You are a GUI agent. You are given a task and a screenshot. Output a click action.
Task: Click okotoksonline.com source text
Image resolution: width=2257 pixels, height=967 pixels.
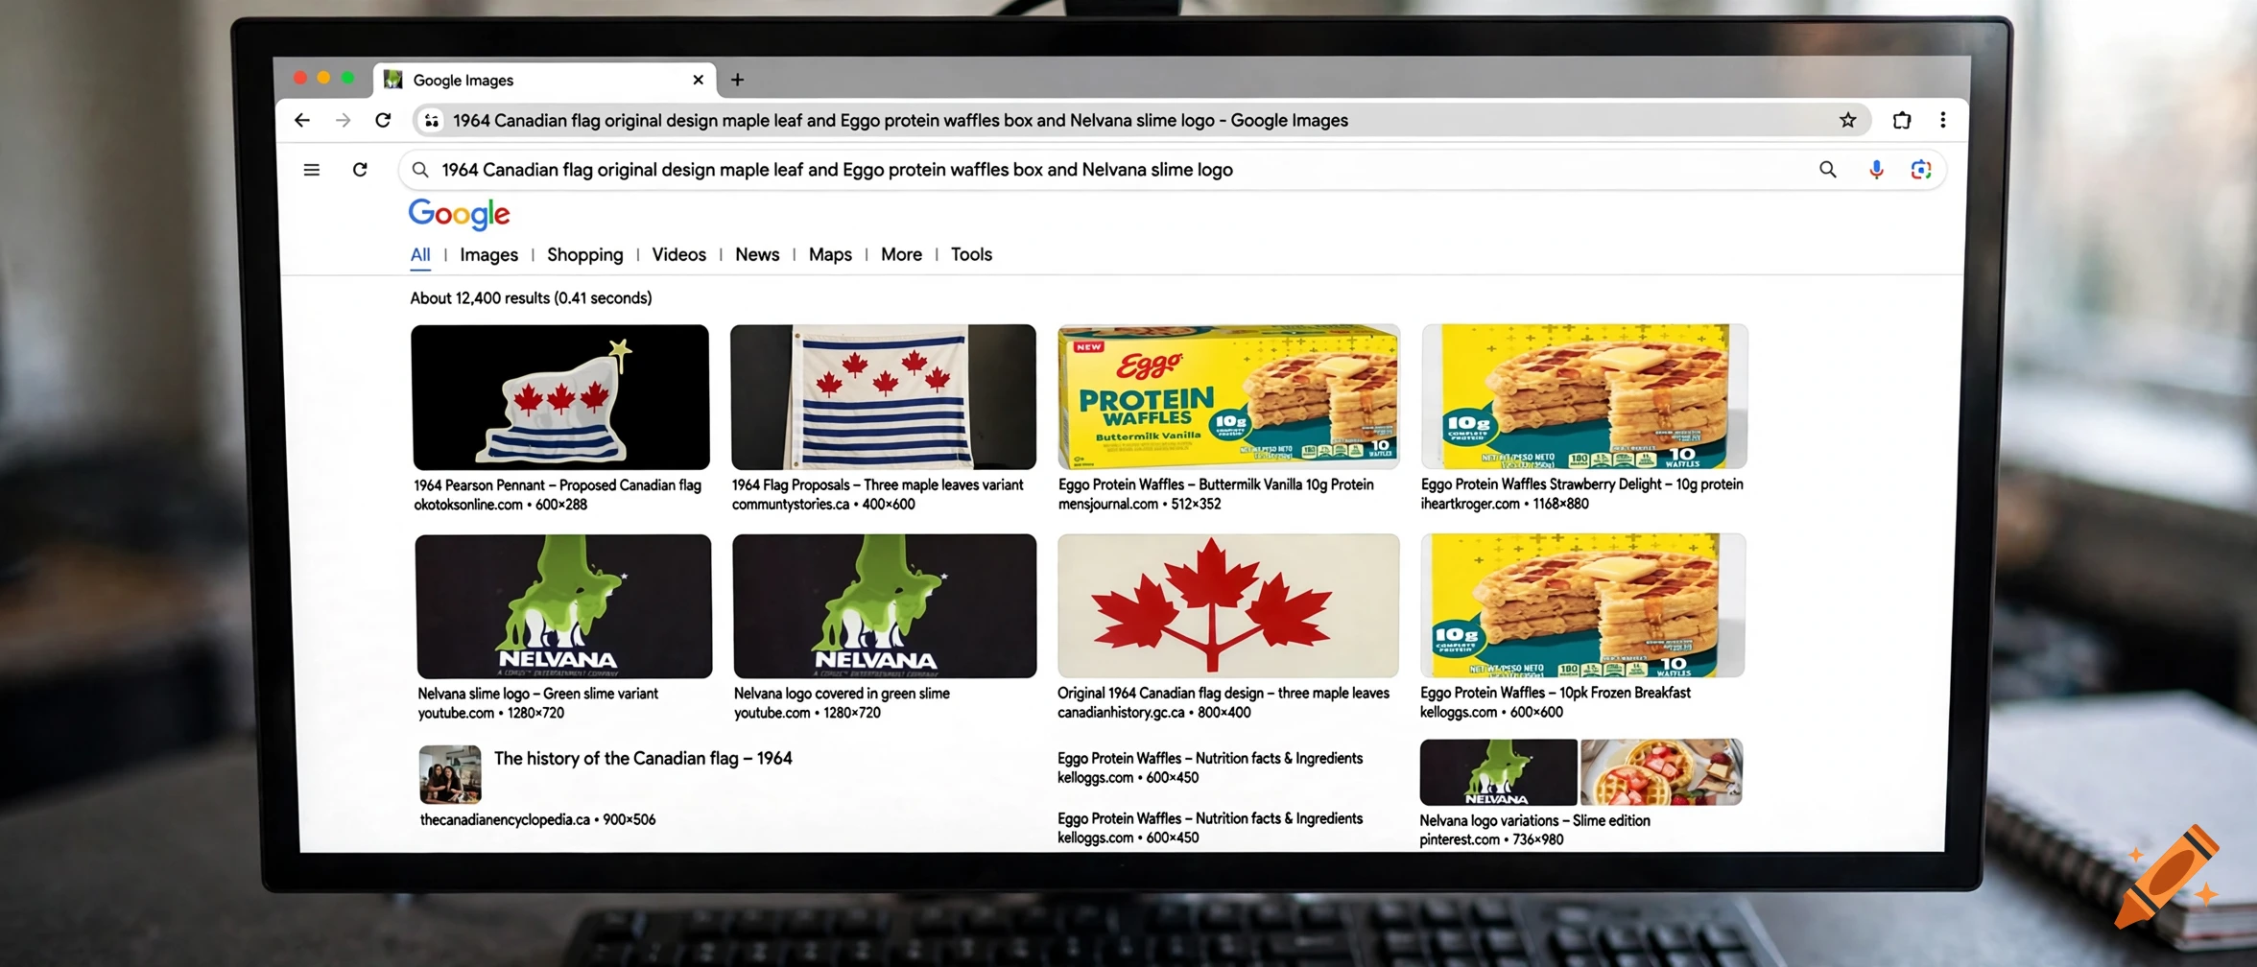click(468, 505)
